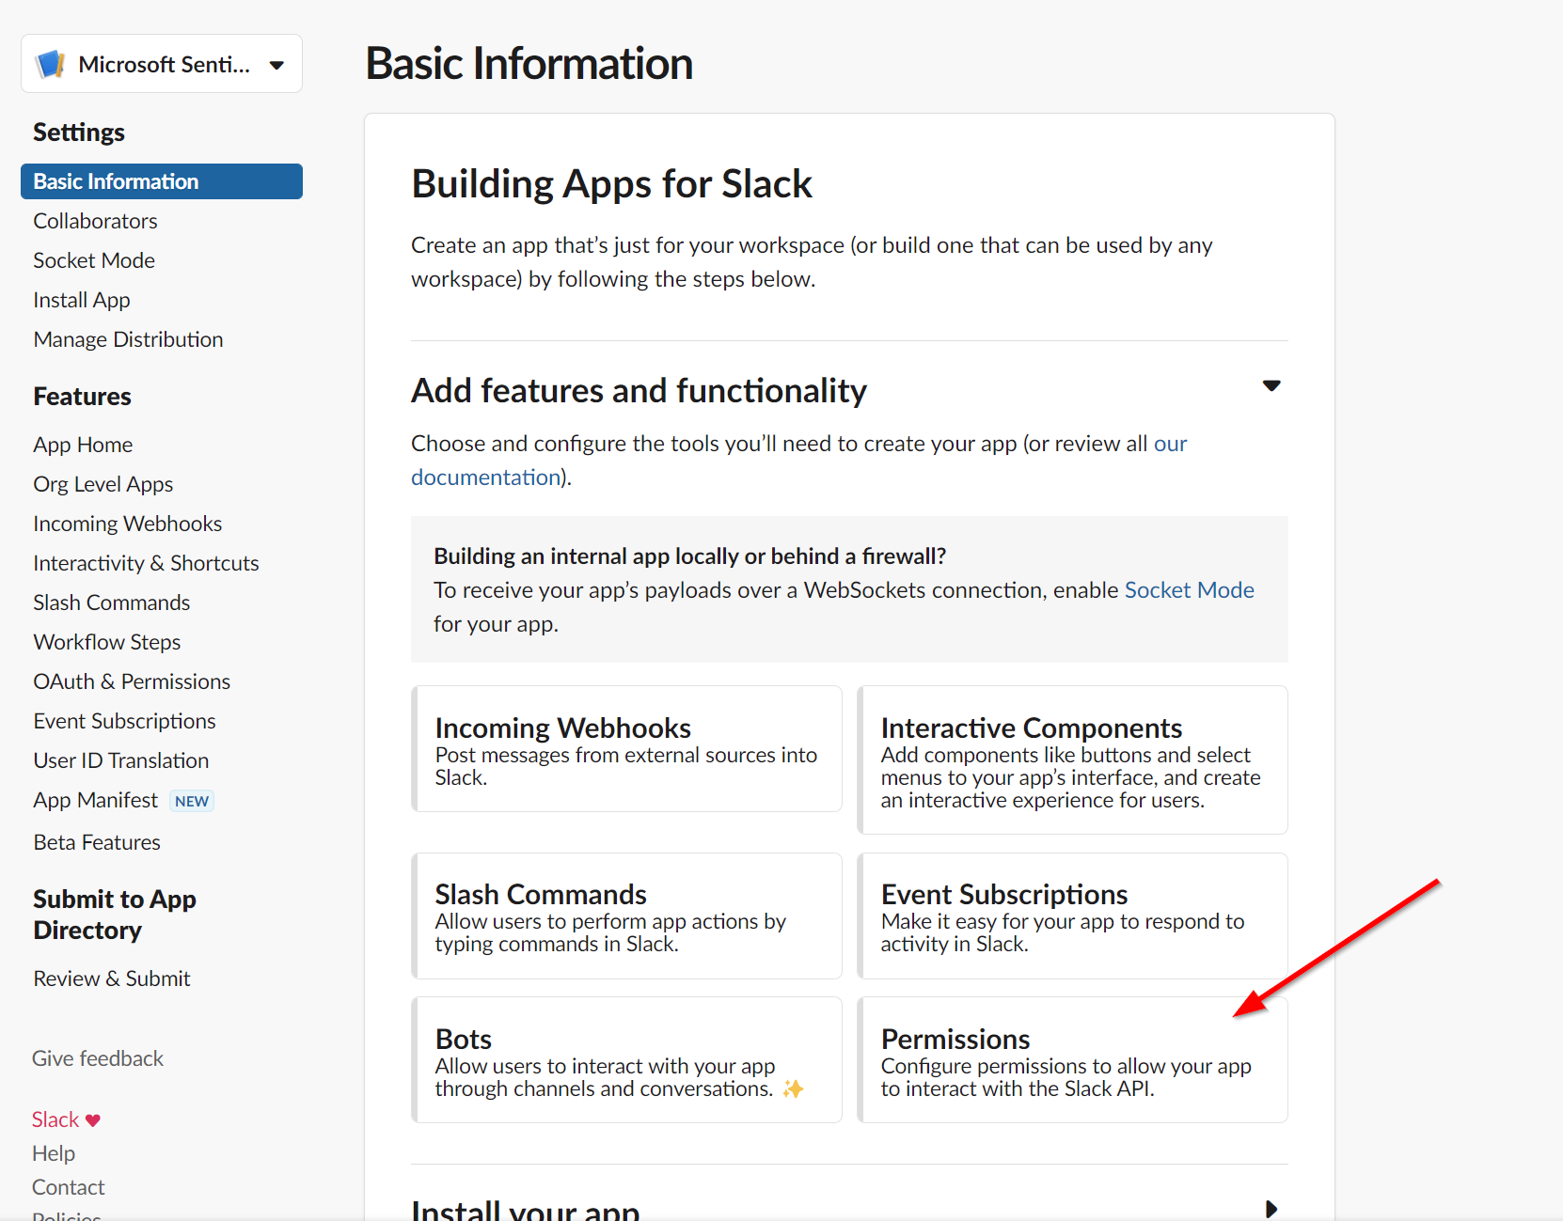This screenshot has width=1563, height=1221.
Task: Open the Bots feature card
Action: 627,1059
